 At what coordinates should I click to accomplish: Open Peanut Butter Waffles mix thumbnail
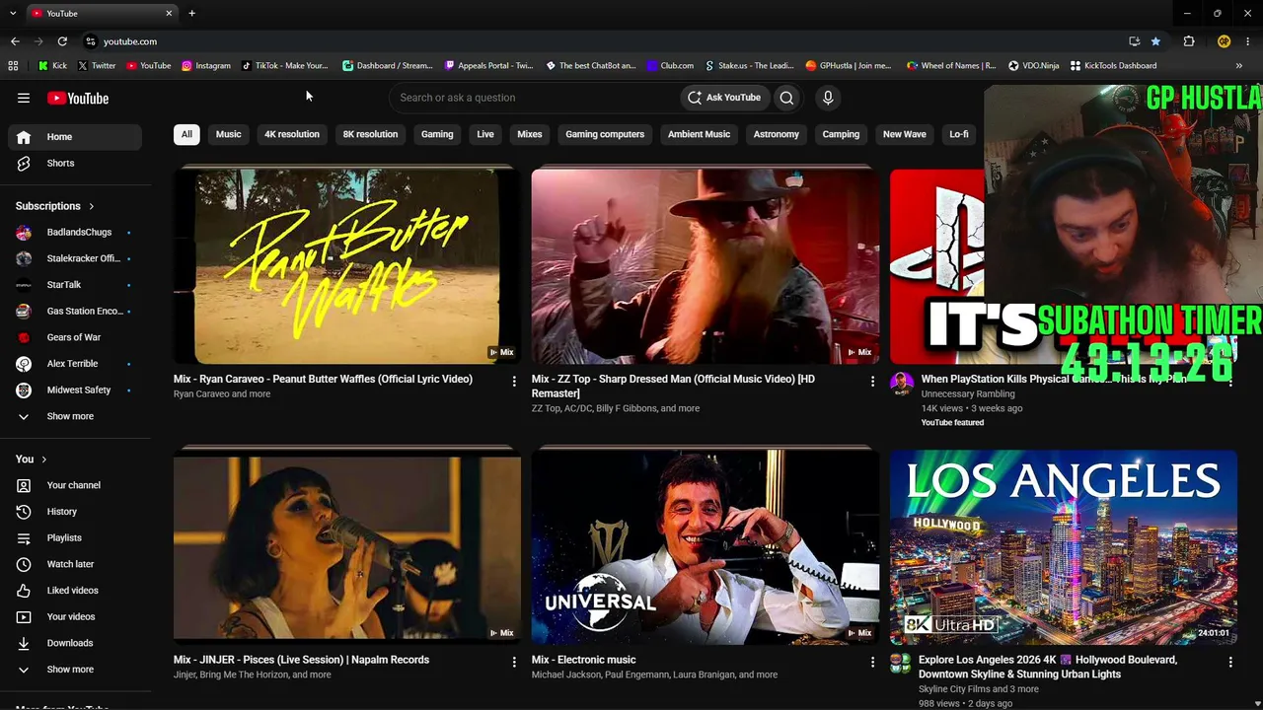point(347,266)
